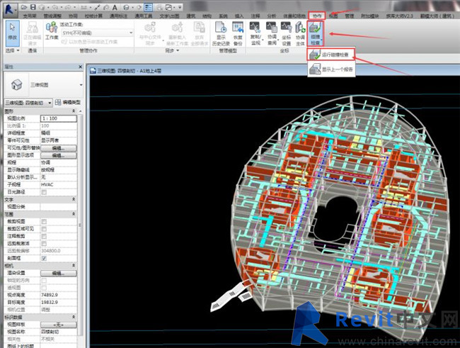Screen dimensions: 460x348
Task: Click the Save disk icon in quick access toolbar
Action: [x=33, y=7]
